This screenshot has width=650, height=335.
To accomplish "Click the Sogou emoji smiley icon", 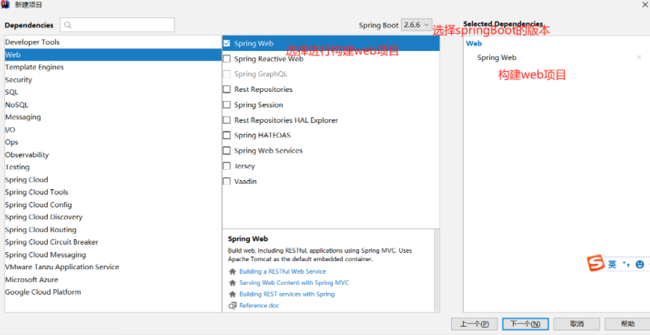I will point(640,265).
